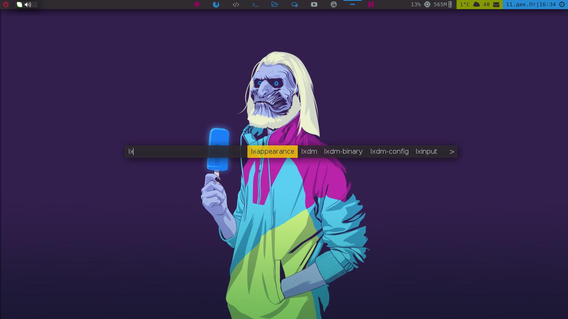Viewport: 568px width, 319px height.
Task: Switch to the terminal workspace icon
Action: pos(255,5)
